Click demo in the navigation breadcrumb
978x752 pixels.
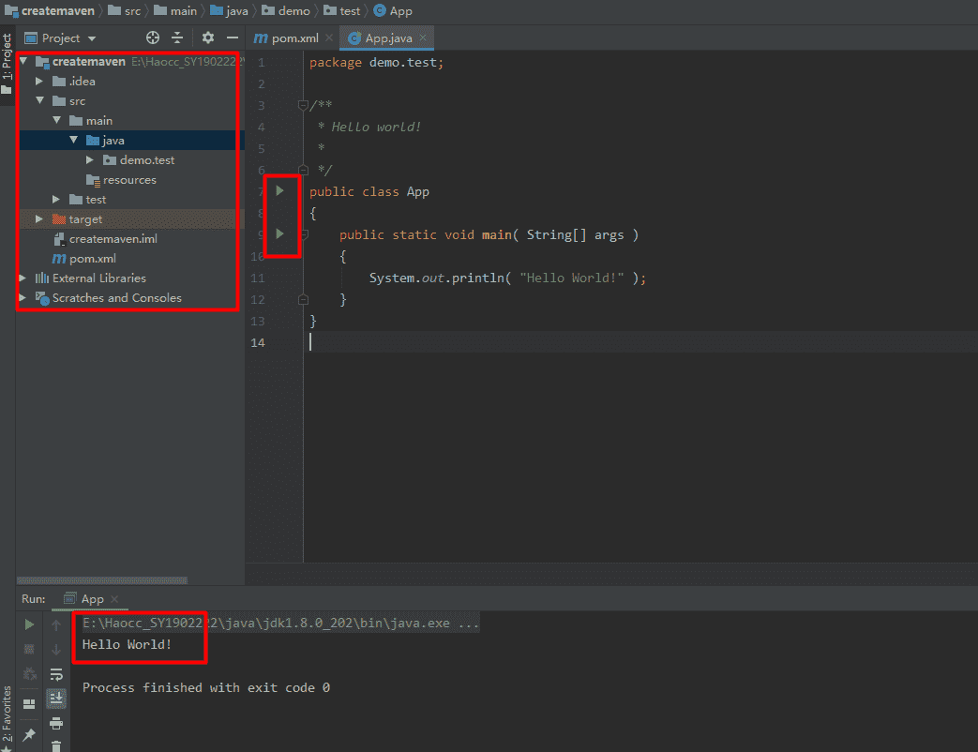[286, 10]
